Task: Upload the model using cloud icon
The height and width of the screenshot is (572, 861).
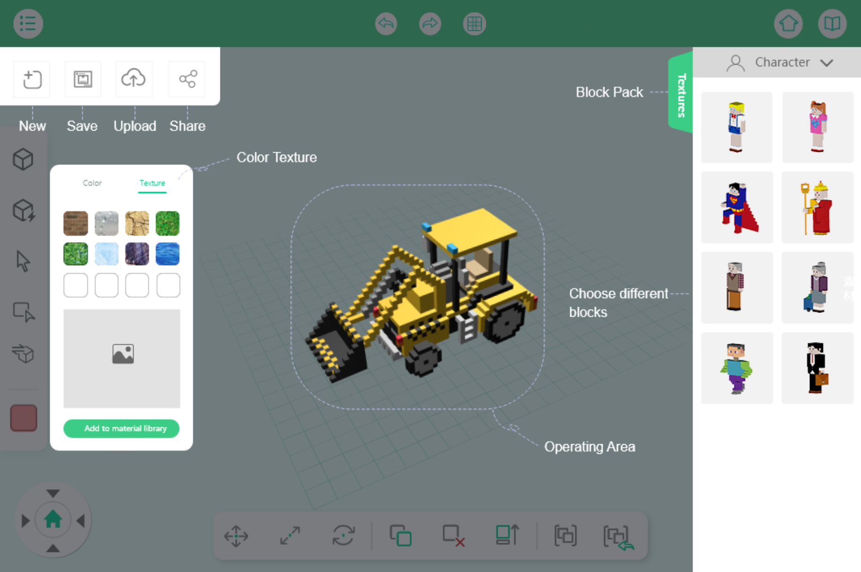Action: pos(134,79)
